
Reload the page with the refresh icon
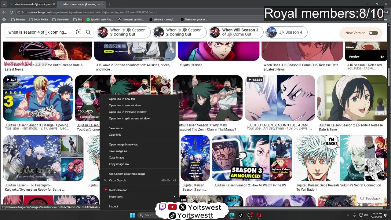[x=11, y=12]
